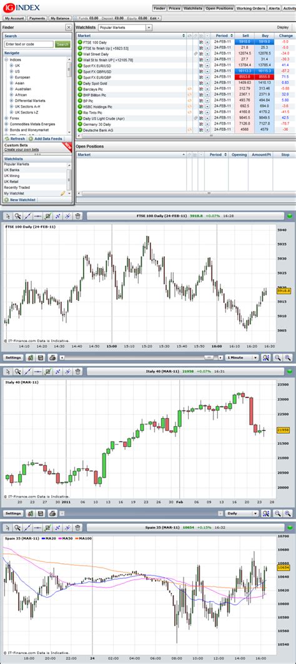Viewport: 296px width, 664px height.
Task: Click Add Data Feeds button
Action: click(x=46, y=138)
